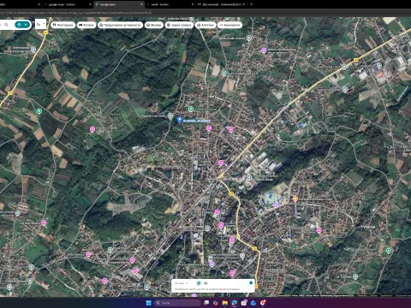
Task: Select the Предложене активности chip
Action: click(120, 25)
